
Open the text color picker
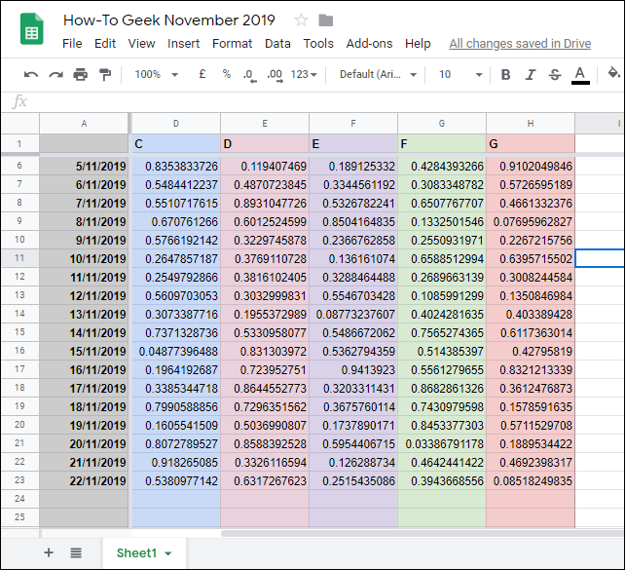(580, 75)
